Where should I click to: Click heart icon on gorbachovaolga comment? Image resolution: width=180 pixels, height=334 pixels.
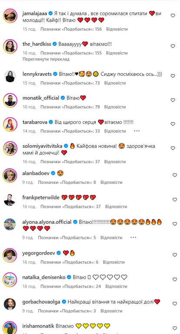coord(175,304)
